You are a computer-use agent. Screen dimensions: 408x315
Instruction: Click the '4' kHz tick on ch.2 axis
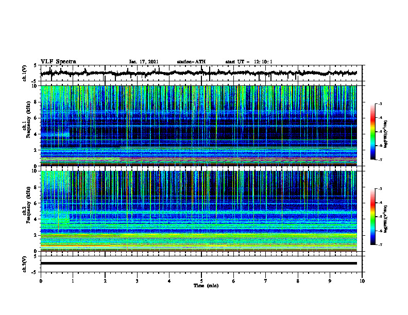pos(36,219)
